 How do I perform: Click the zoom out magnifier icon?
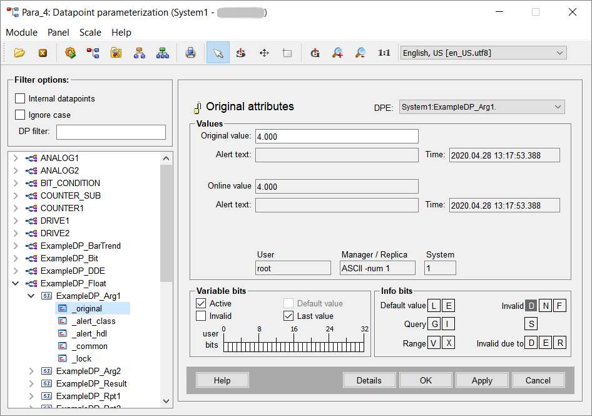point(360,53)
